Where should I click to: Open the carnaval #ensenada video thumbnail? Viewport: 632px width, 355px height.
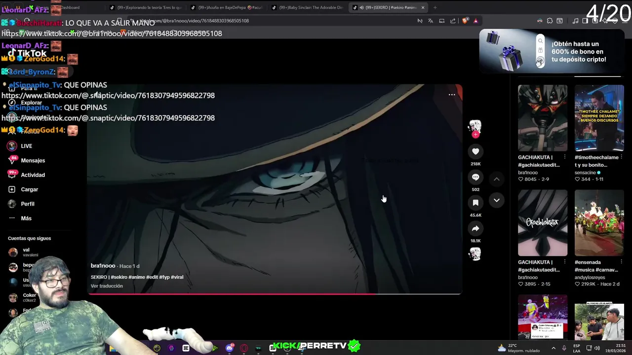[x=599, y=223]
